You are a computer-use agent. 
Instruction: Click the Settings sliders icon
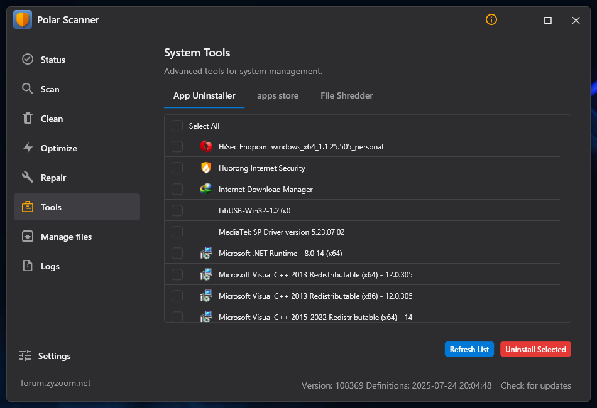25,355
